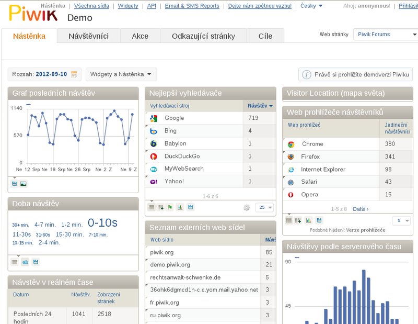Click the Piwik logo
This screenshot has height=324, width=418.
[x=33, y=13]
